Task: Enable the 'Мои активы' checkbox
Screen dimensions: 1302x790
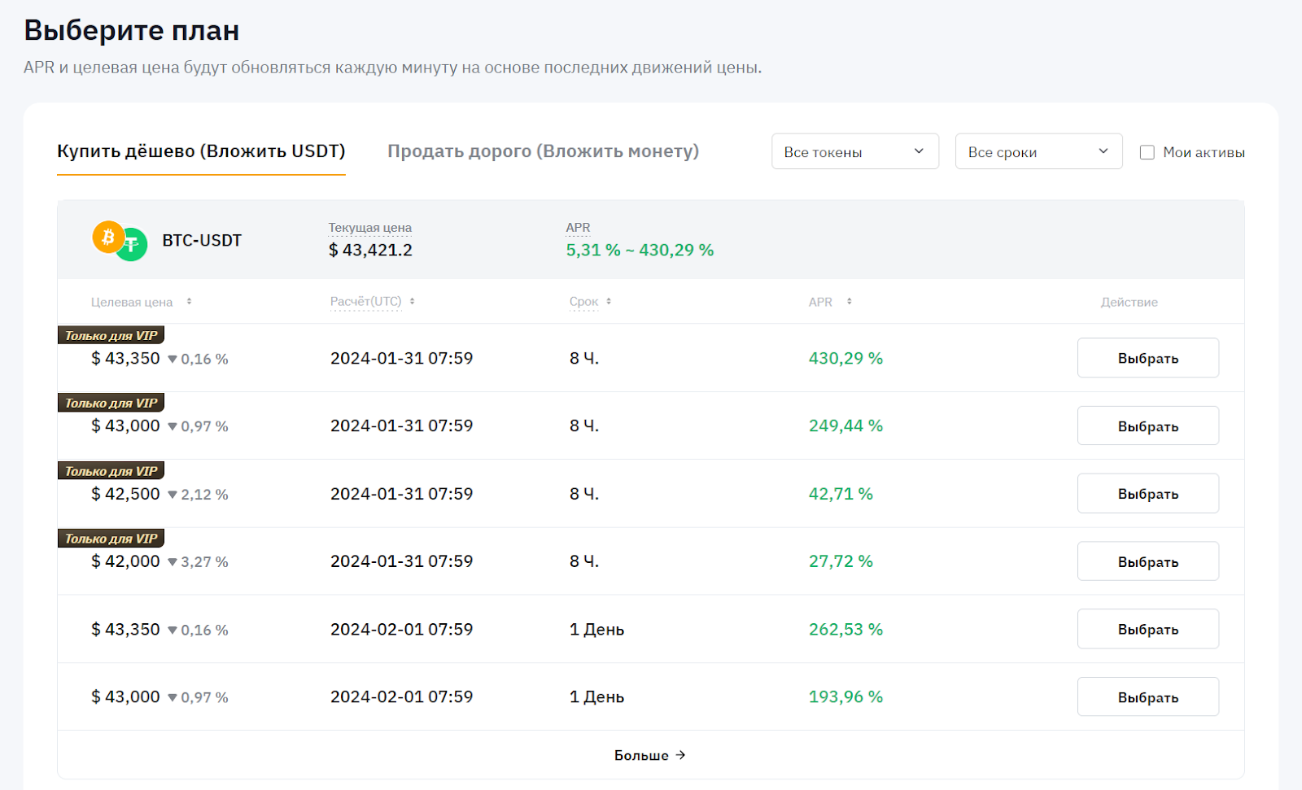Action: coord(1147,152)
